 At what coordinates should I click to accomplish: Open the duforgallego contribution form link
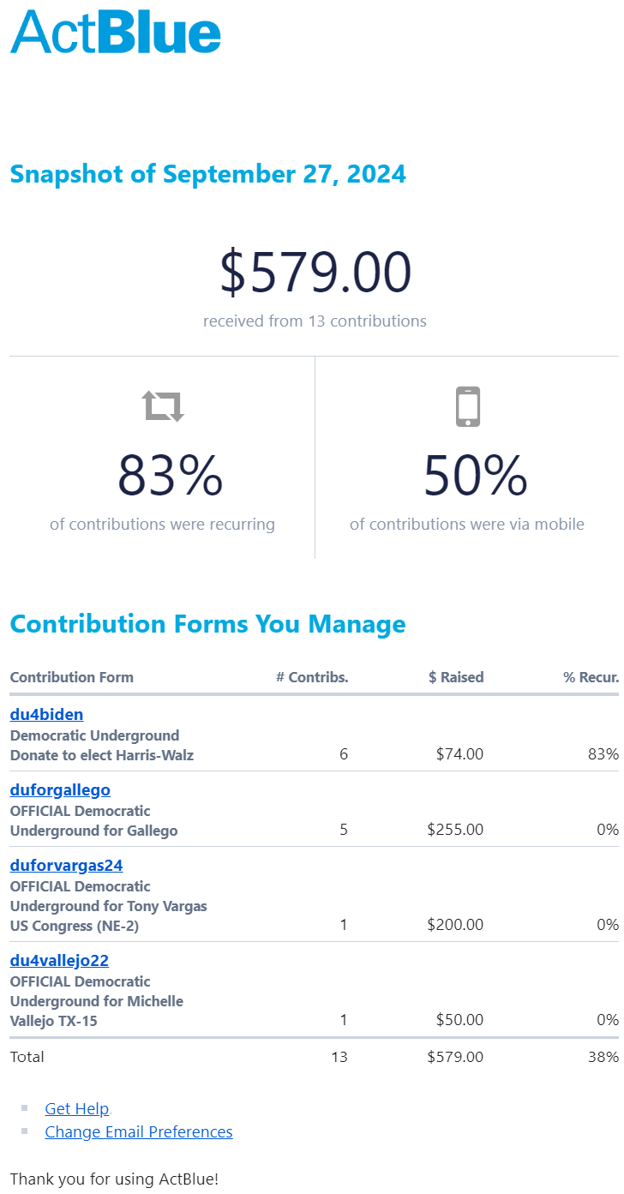60,789
